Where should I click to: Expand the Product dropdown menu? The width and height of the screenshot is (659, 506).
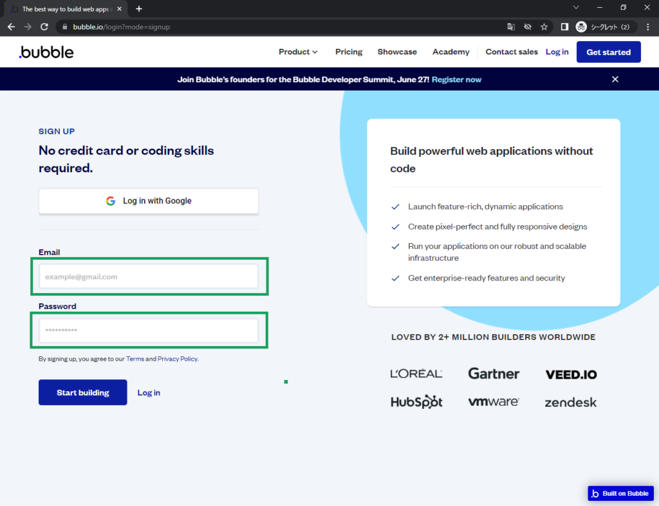click(x=298, y=52)
